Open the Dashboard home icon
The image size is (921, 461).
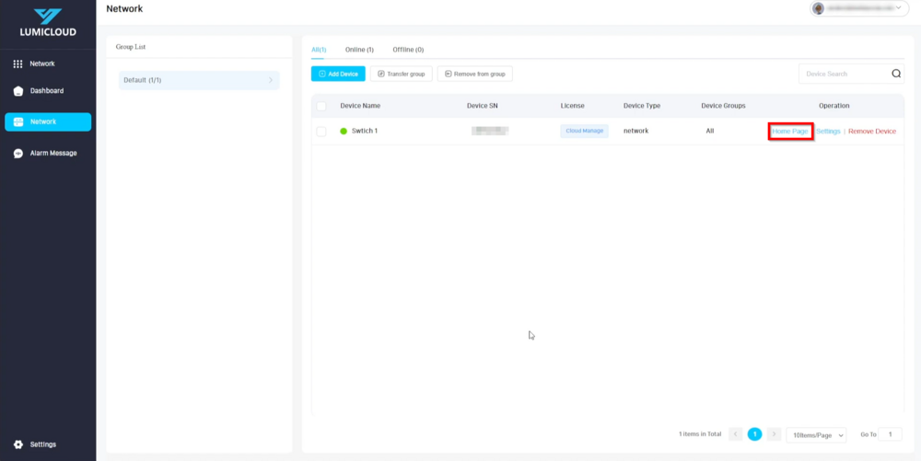[18, 91]
